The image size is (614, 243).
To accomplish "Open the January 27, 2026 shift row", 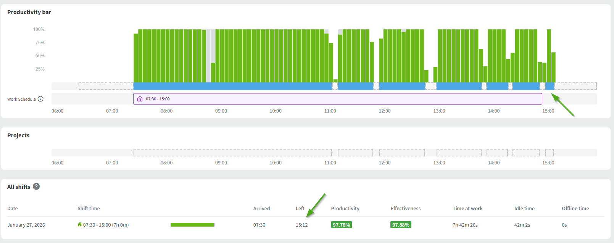I will click(x=26, y=225).
